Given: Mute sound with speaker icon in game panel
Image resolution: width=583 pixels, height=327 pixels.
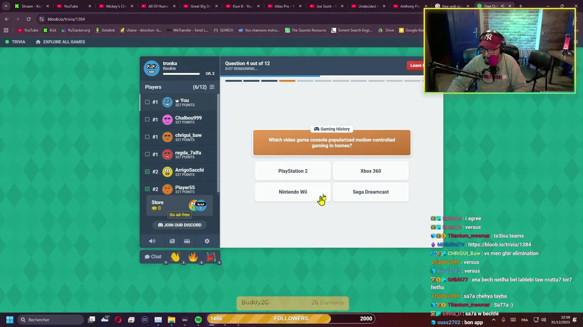Looking at the screenshot, I should (152, 241).
